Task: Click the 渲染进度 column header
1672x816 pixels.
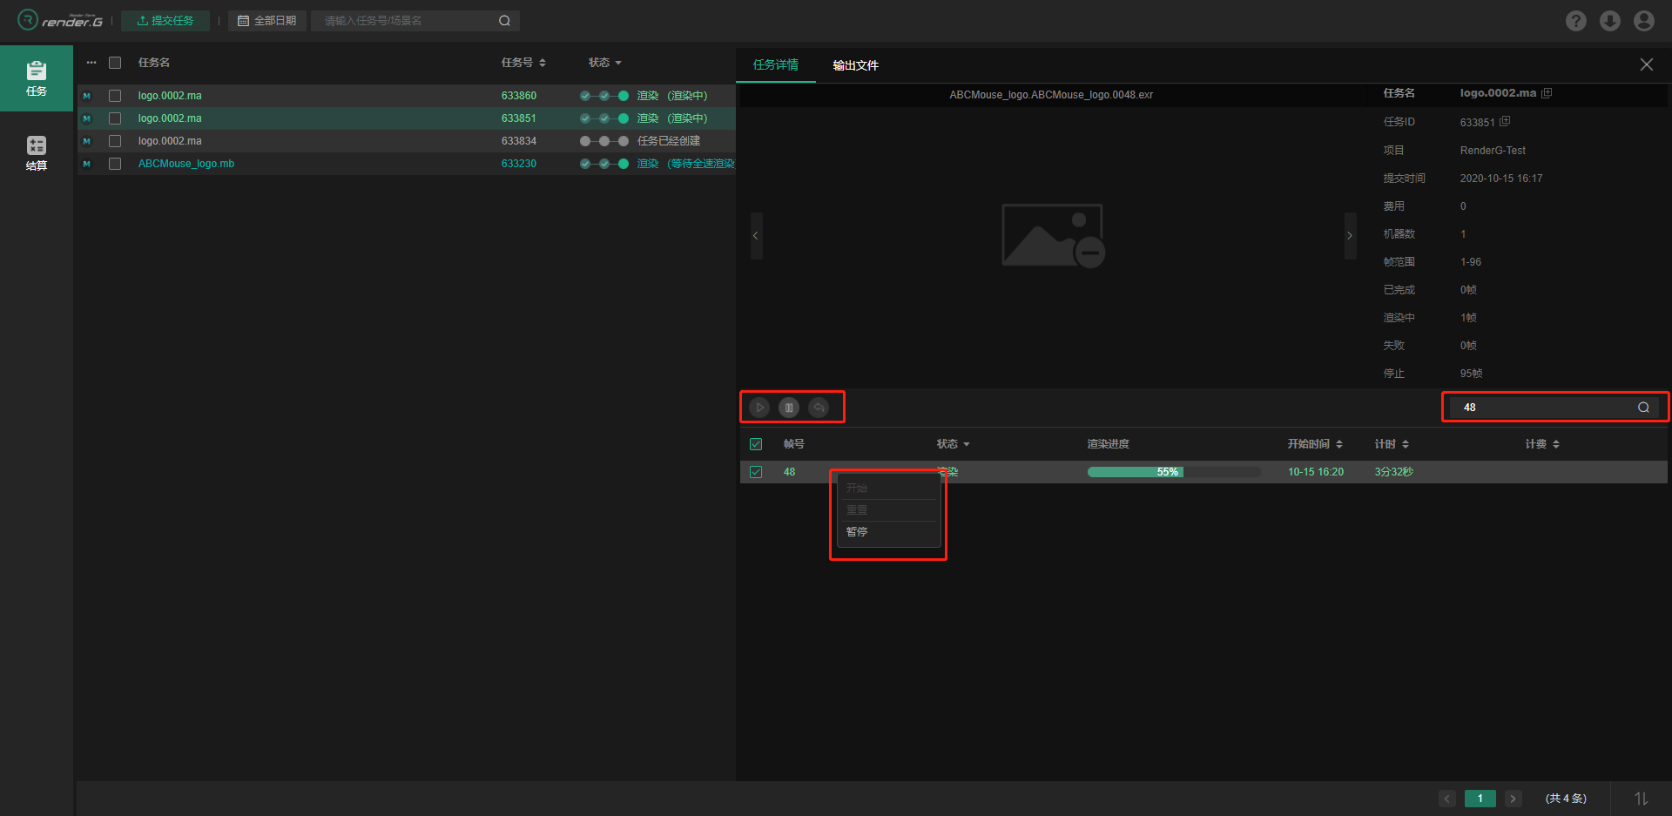Action: click(1108, 444)
